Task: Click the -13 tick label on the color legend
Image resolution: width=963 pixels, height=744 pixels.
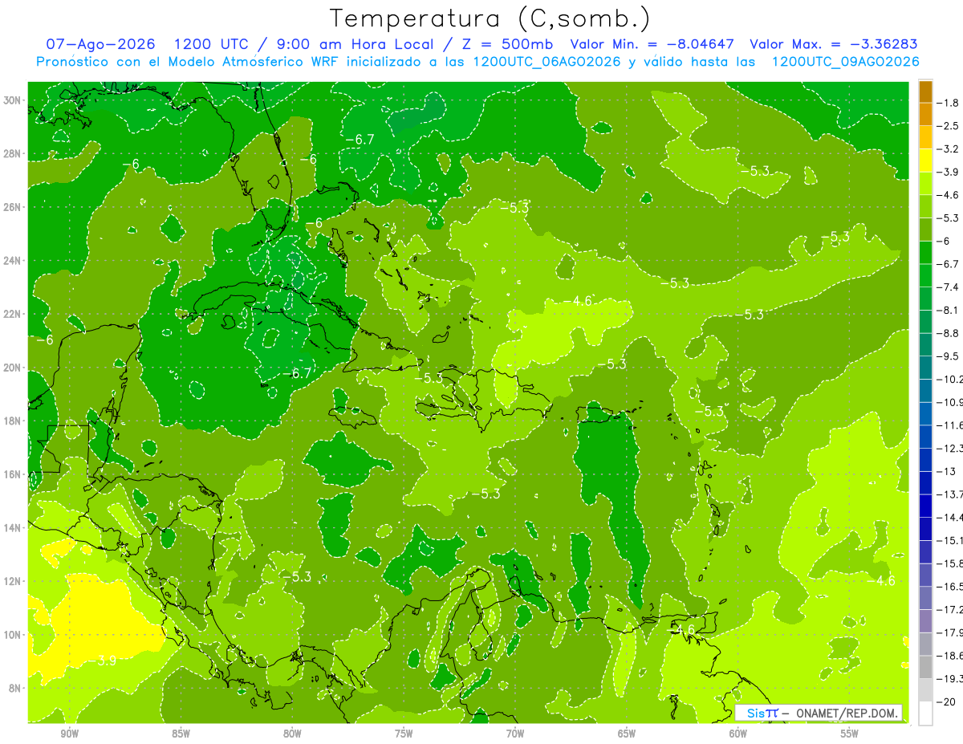Action: [x=946, y=471]
